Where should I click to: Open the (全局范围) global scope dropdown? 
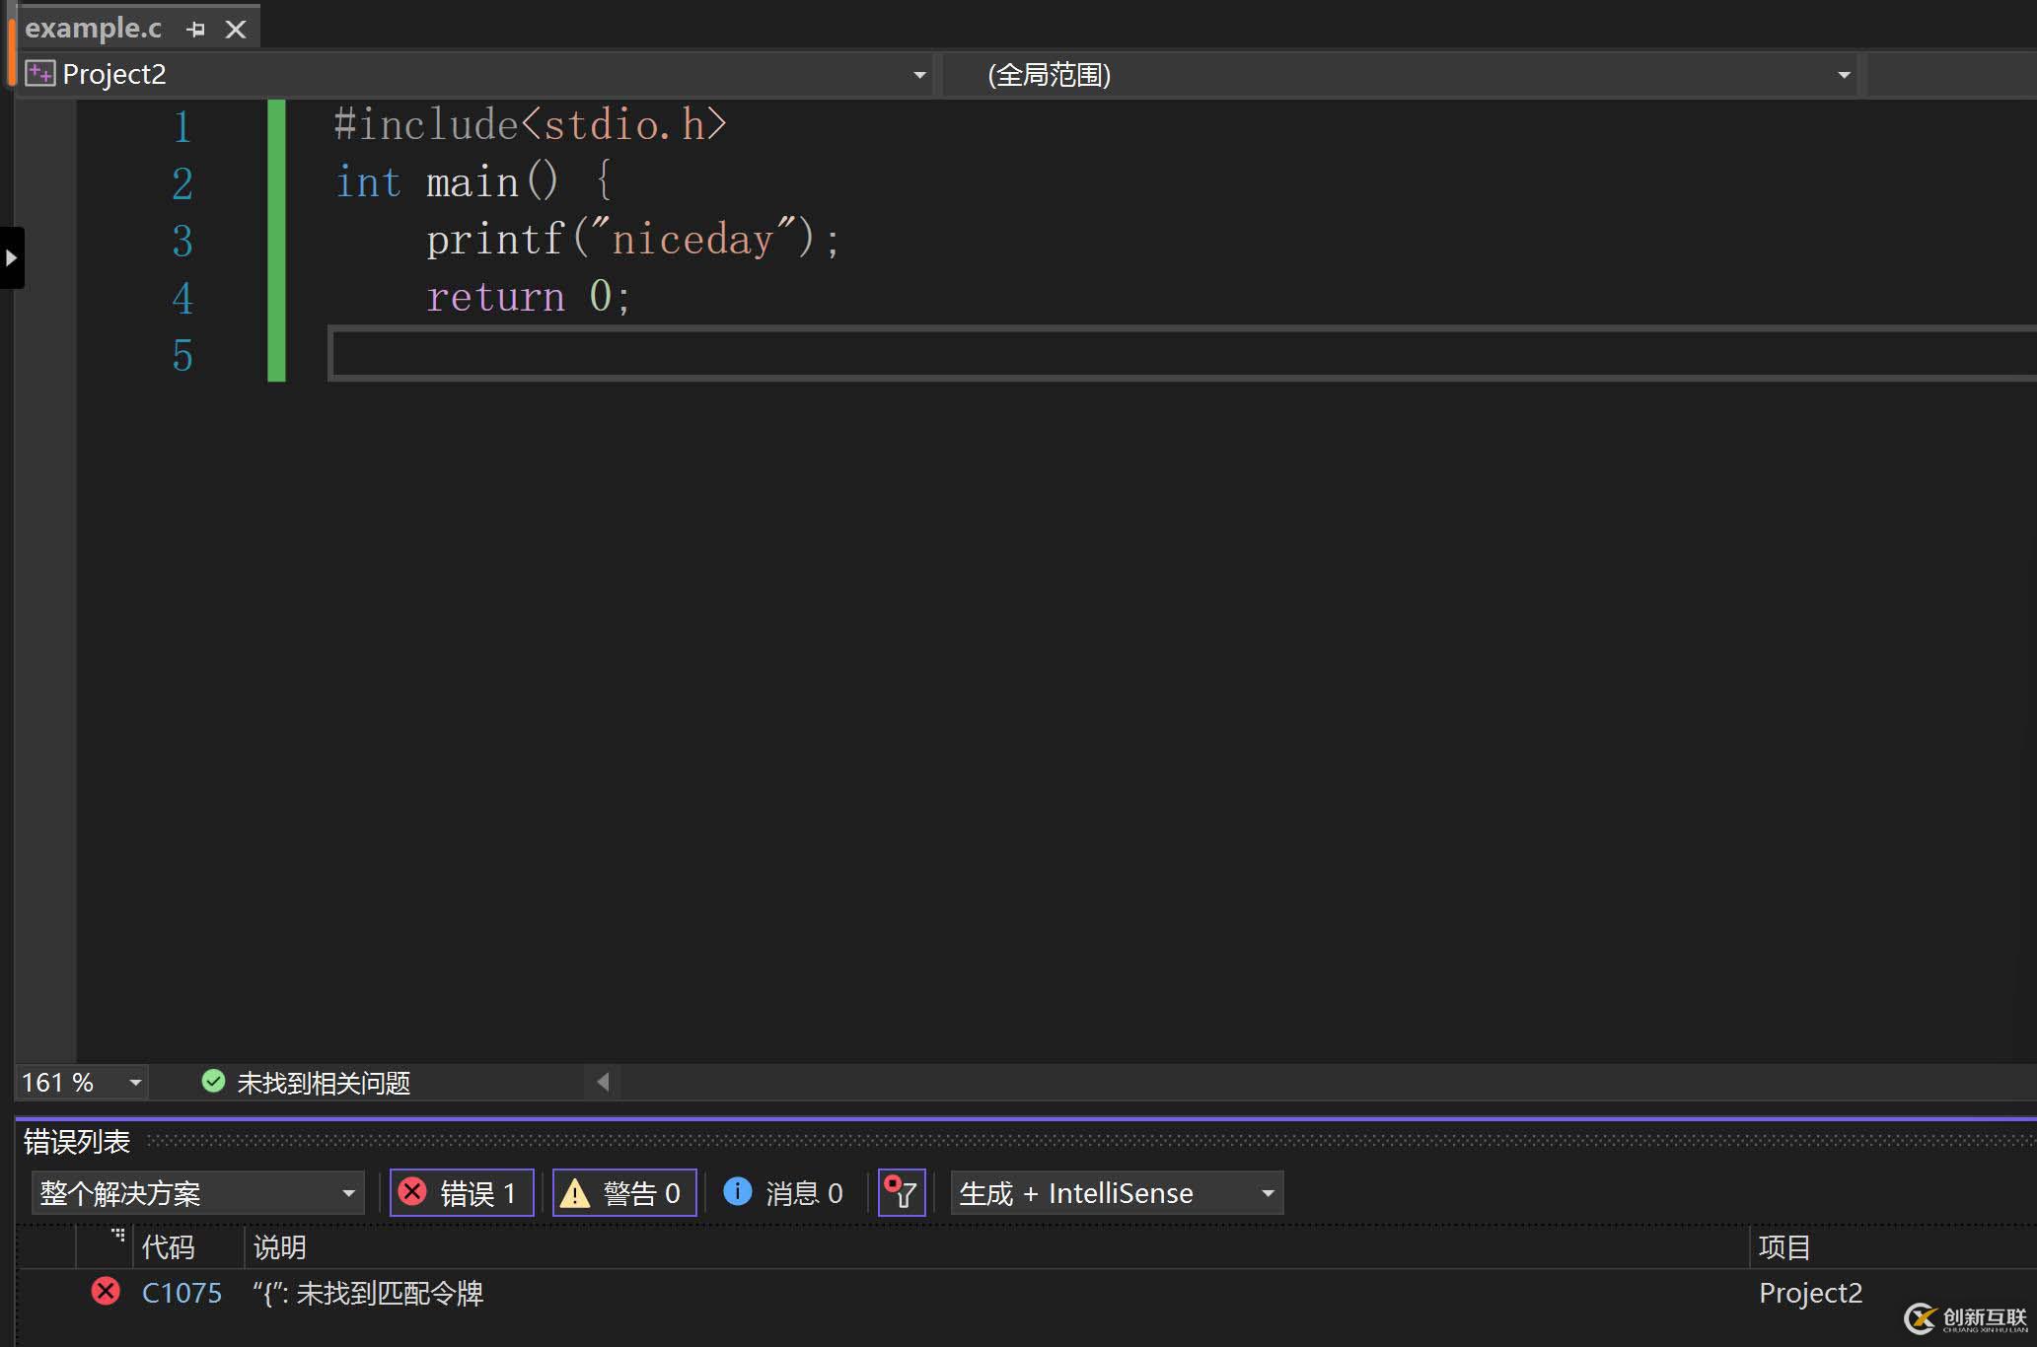(x=1843, y=75)
